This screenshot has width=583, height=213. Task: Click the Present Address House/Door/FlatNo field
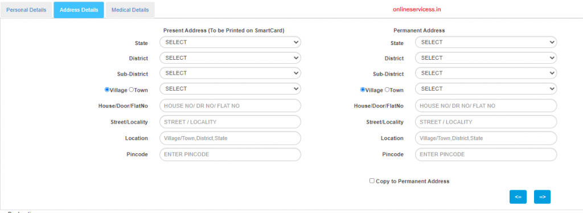230,105
